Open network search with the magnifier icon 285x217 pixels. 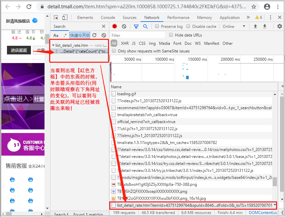click(145, 27)
